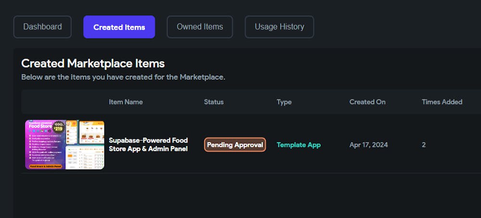This screenshot has width=481, height=218.
Task: Open the Owned Items tab
Action: pyautogui.click(x=200, y=27)
